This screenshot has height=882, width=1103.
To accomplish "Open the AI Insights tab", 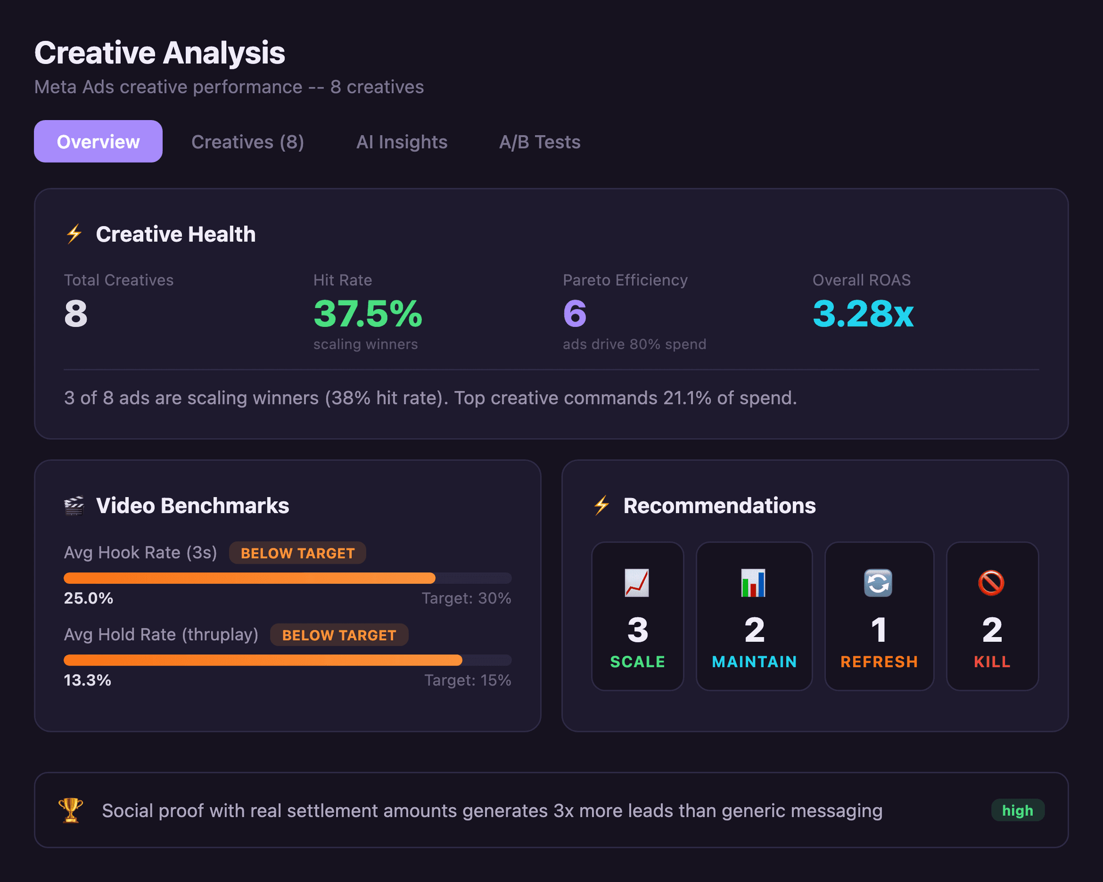I will [402, 142].
